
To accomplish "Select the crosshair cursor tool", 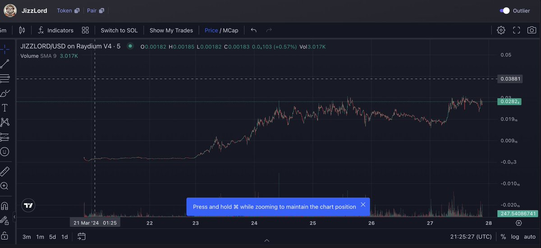I will [x=5, y=49].
